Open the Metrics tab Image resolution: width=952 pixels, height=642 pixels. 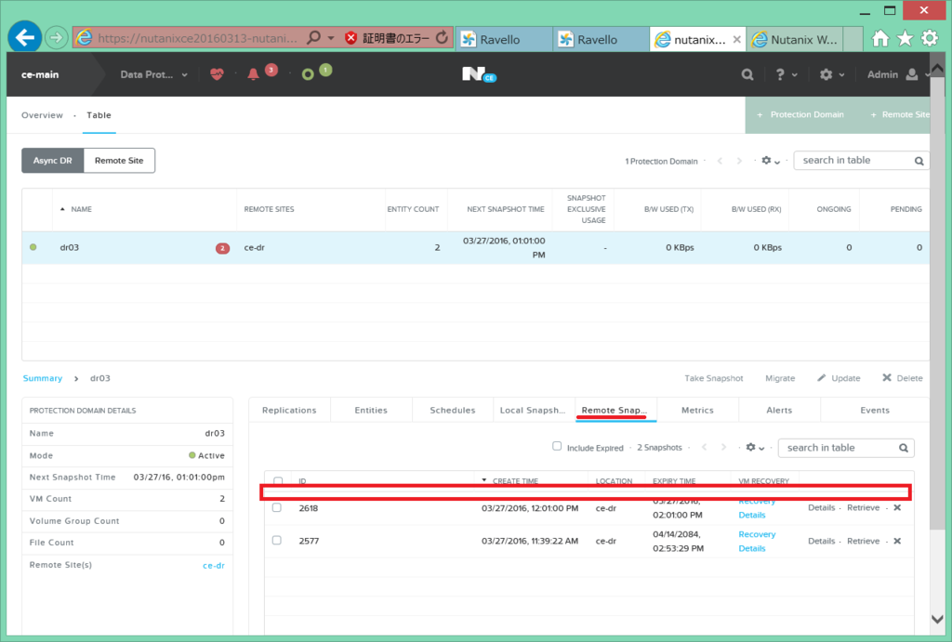pyautogui.click(x=697, y=411)
